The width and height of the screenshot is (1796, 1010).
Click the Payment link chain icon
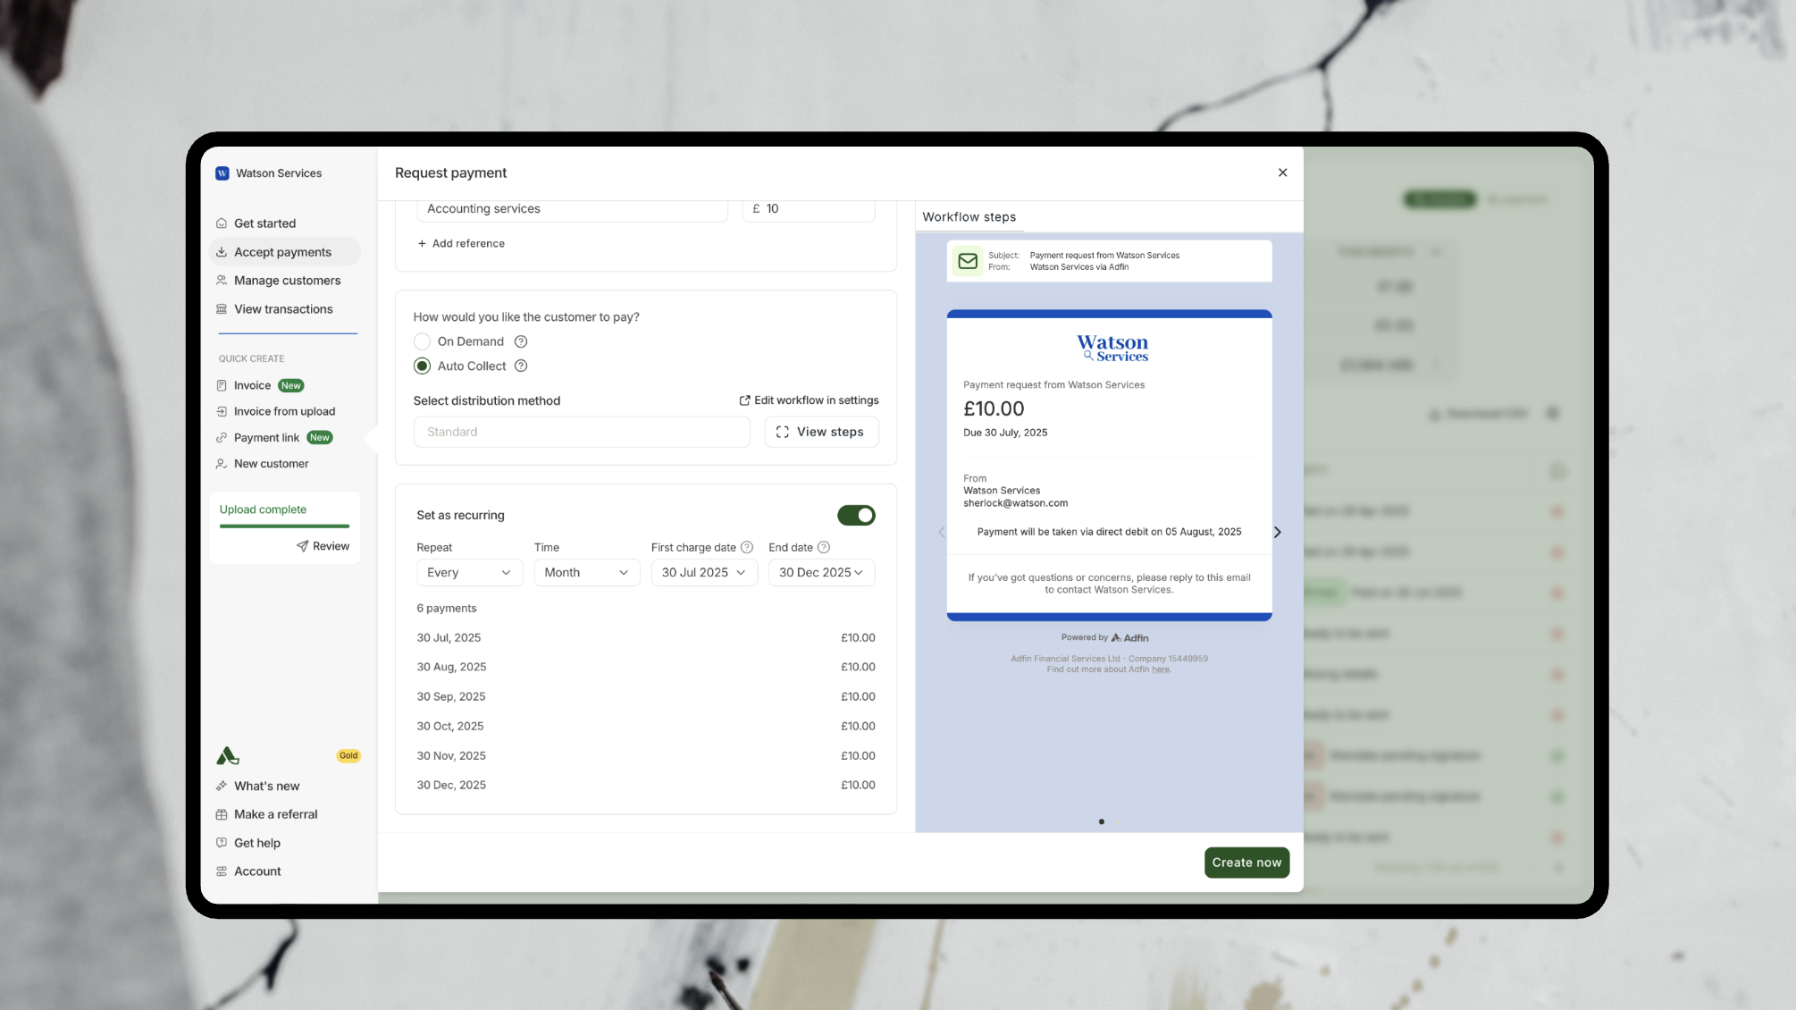[x=222, y=437]
